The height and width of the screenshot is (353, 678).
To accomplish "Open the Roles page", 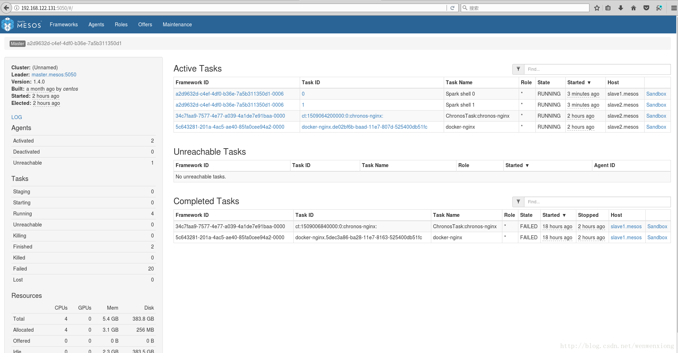I will click(121, 25).
